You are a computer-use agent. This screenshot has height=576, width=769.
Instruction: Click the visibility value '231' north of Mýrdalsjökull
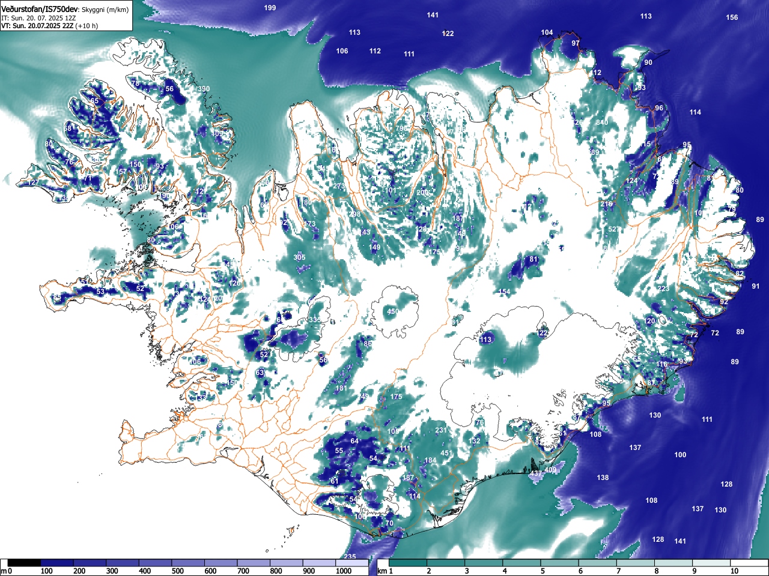click(x=441, y=430)
